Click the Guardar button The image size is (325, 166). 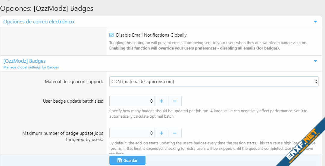tap(127, 160)
